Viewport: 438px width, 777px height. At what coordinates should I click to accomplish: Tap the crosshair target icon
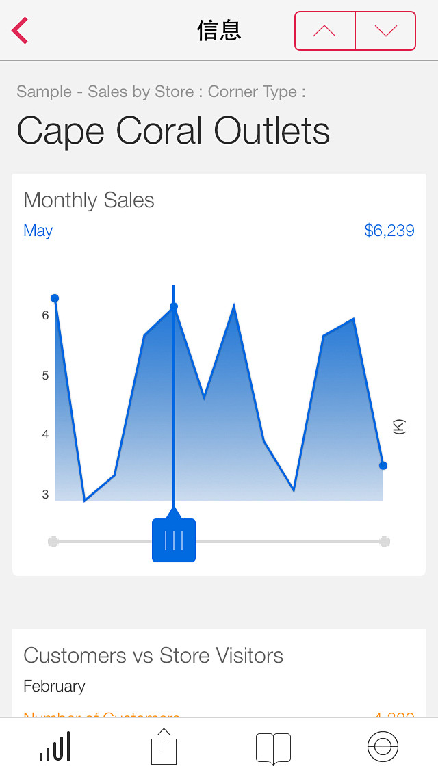pos(383,746)
